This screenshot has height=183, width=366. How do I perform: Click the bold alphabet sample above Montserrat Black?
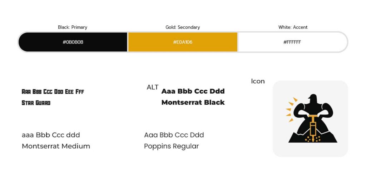193,91
